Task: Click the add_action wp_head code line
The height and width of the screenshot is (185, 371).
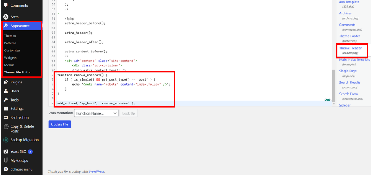Action: [96, 103]
